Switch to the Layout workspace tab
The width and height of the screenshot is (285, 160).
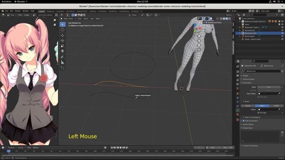point(41,11)
